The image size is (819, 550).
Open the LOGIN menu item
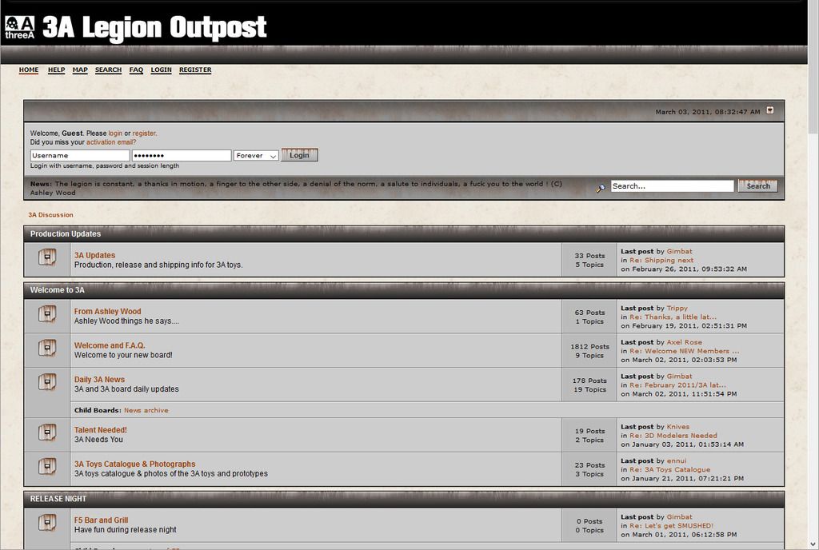(162, 70)
